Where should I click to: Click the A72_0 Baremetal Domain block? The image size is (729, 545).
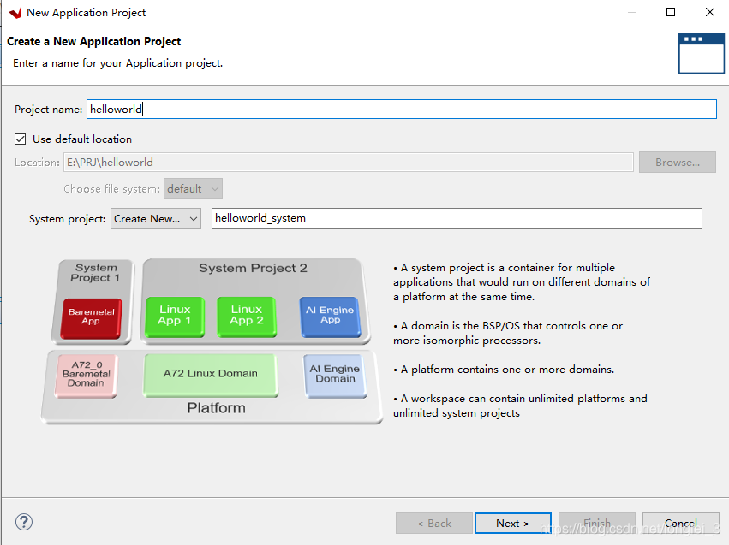(86, 375)
